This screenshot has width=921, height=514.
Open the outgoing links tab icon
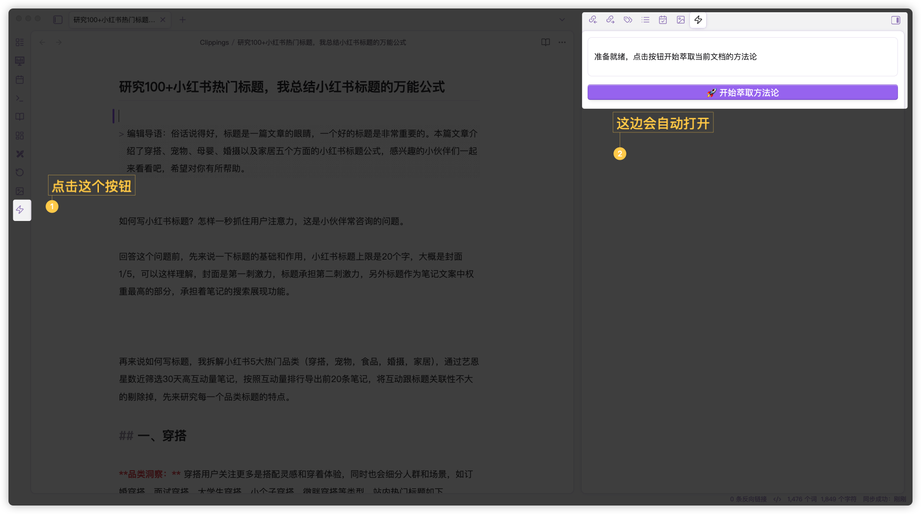pyautogui.click(x=610, y=20)
